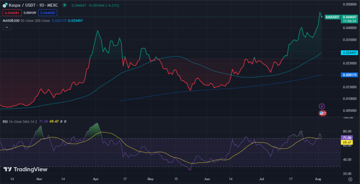The image size is (360, 184).
Task: Collapse the indicator legend with chevron button
Action: click(6, 27)
